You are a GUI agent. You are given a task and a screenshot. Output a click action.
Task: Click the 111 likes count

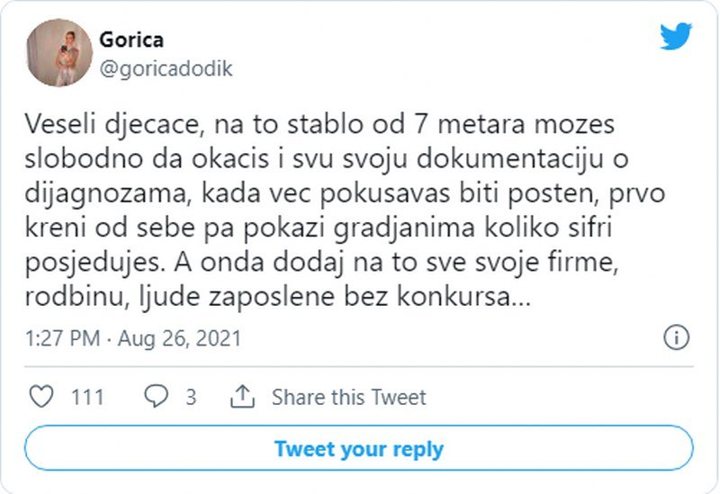point(87,397)
